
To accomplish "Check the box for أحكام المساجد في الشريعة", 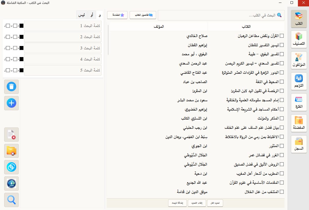I will pyautogui.click(x=282, y=109).
